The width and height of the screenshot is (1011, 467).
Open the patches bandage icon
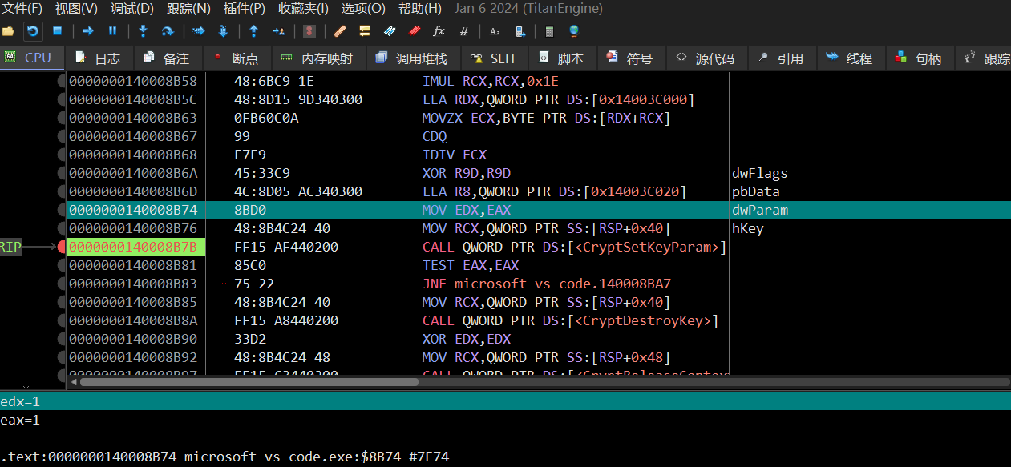tap(340, 31)
